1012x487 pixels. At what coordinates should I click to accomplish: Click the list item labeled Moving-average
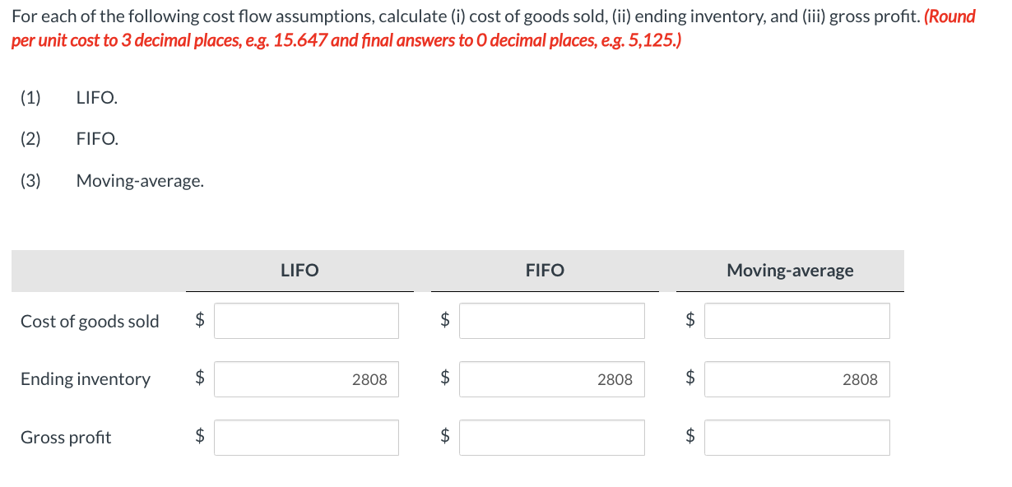click(139, 180)
